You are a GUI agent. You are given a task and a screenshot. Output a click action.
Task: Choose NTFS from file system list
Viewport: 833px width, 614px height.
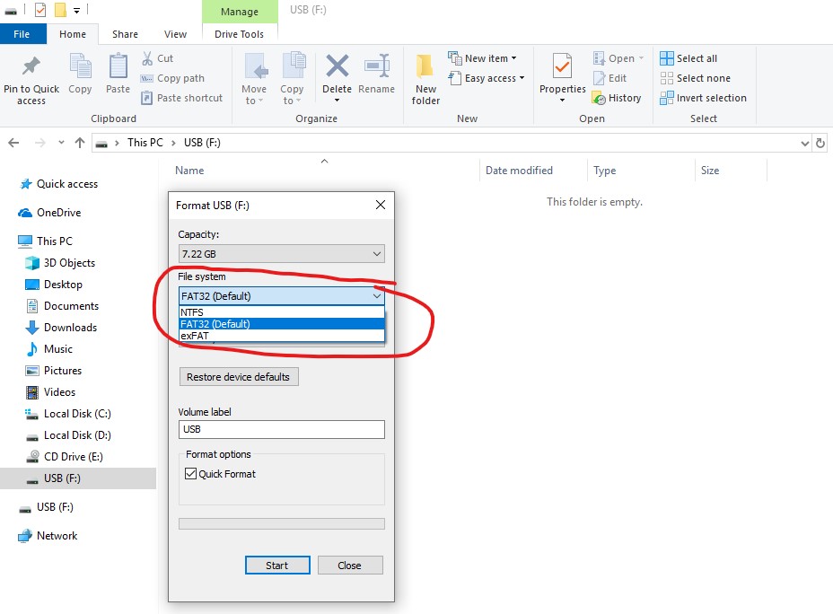click(282, 311)
